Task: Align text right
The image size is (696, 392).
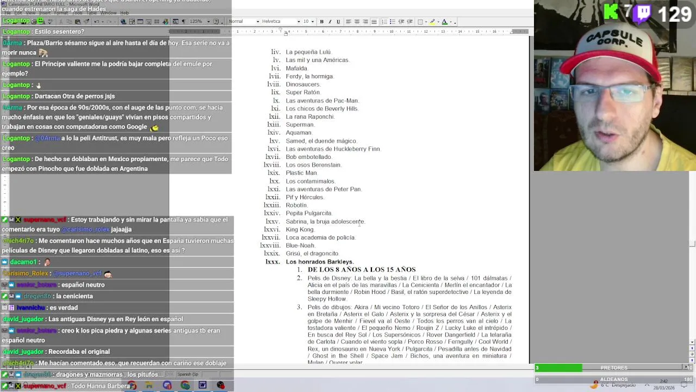Action: [365, 22]
